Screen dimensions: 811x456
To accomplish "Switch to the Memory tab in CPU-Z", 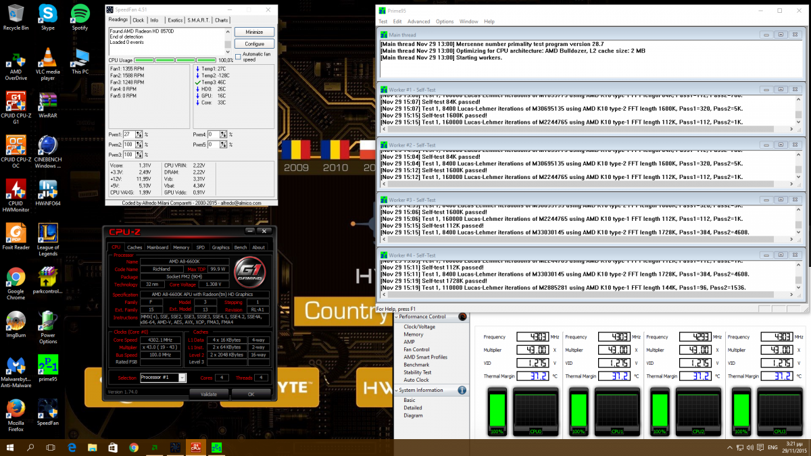I will (181, 247).
